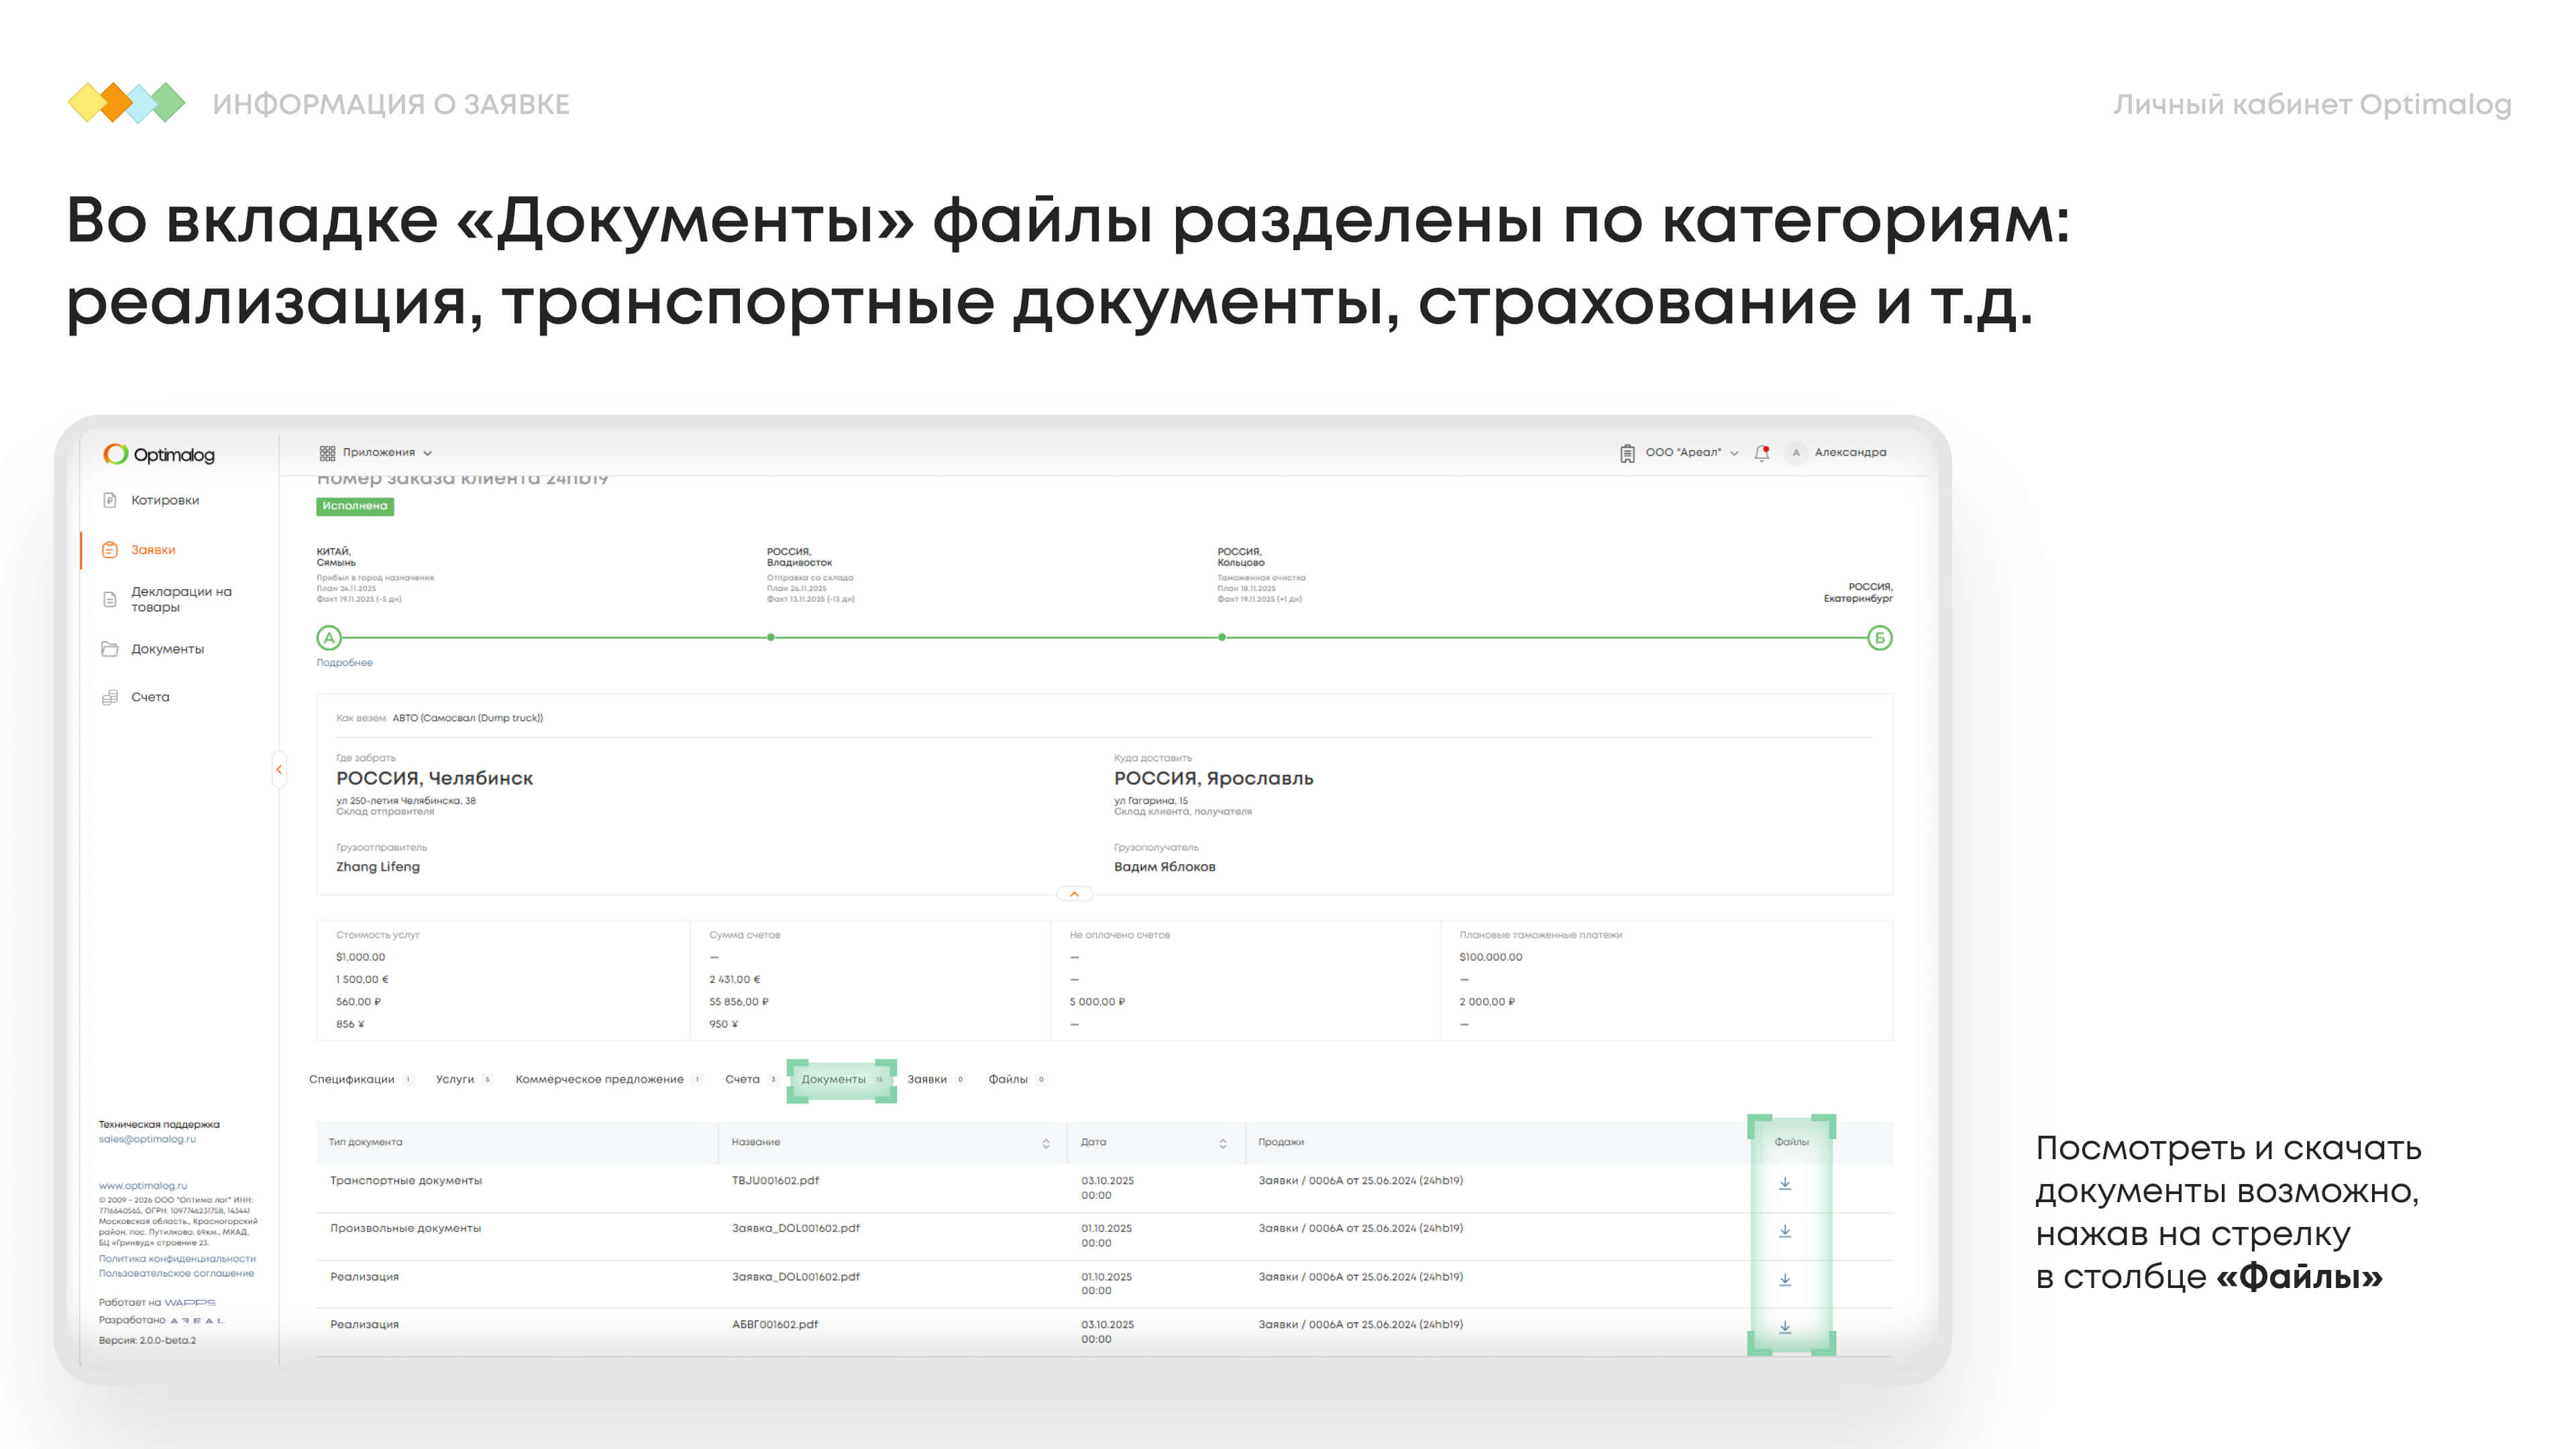This screenshot has height=1449, width=2576.
Task: Open Декларации на товары section
Action: click(x=180, y=599)
